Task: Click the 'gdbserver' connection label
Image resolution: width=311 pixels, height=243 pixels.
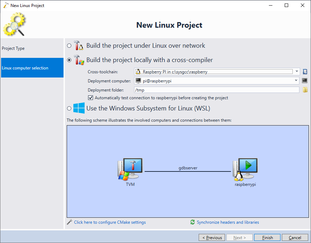Action: coord(188,168)
